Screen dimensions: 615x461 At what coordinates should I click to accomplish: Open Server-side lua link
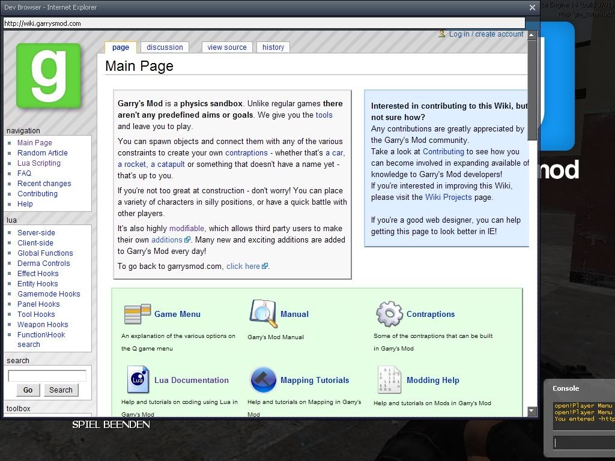tap(36, 232)
